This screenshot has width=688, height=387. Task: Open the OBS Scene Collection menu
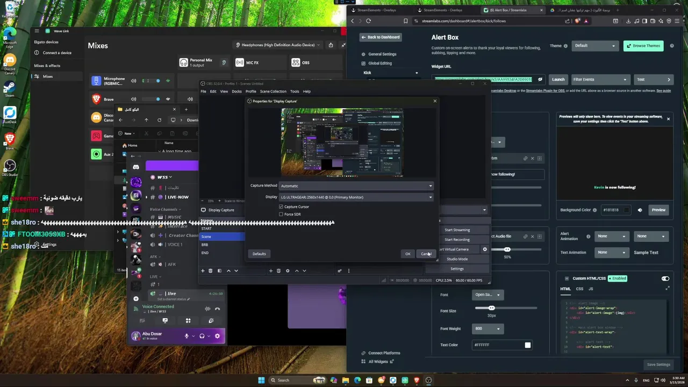coord(273,91)
